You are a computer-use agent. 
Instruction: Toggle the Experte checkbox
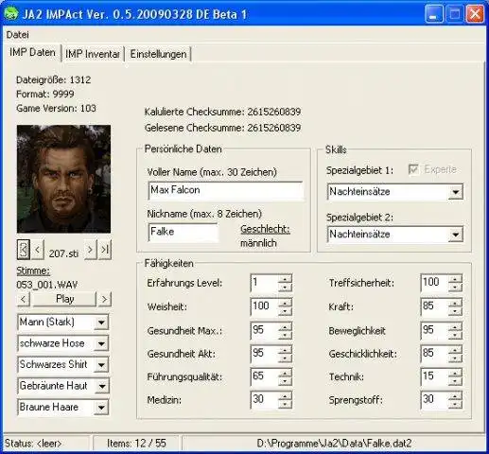pyautogui.click(x=413, y=169)
